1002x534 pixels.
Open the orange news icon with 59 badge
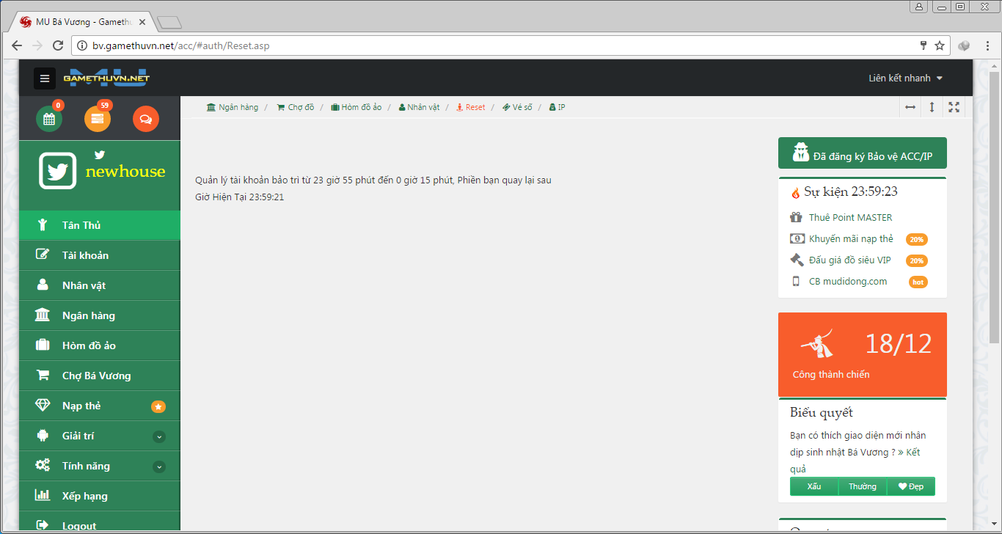point(98,120)
